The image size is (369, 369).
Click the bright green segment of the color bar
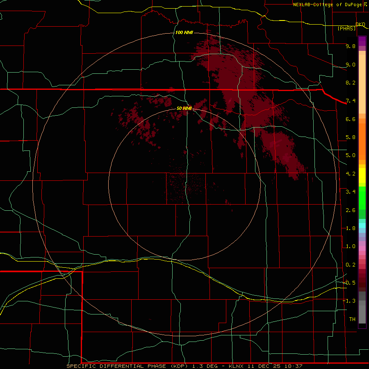point(362,198)
